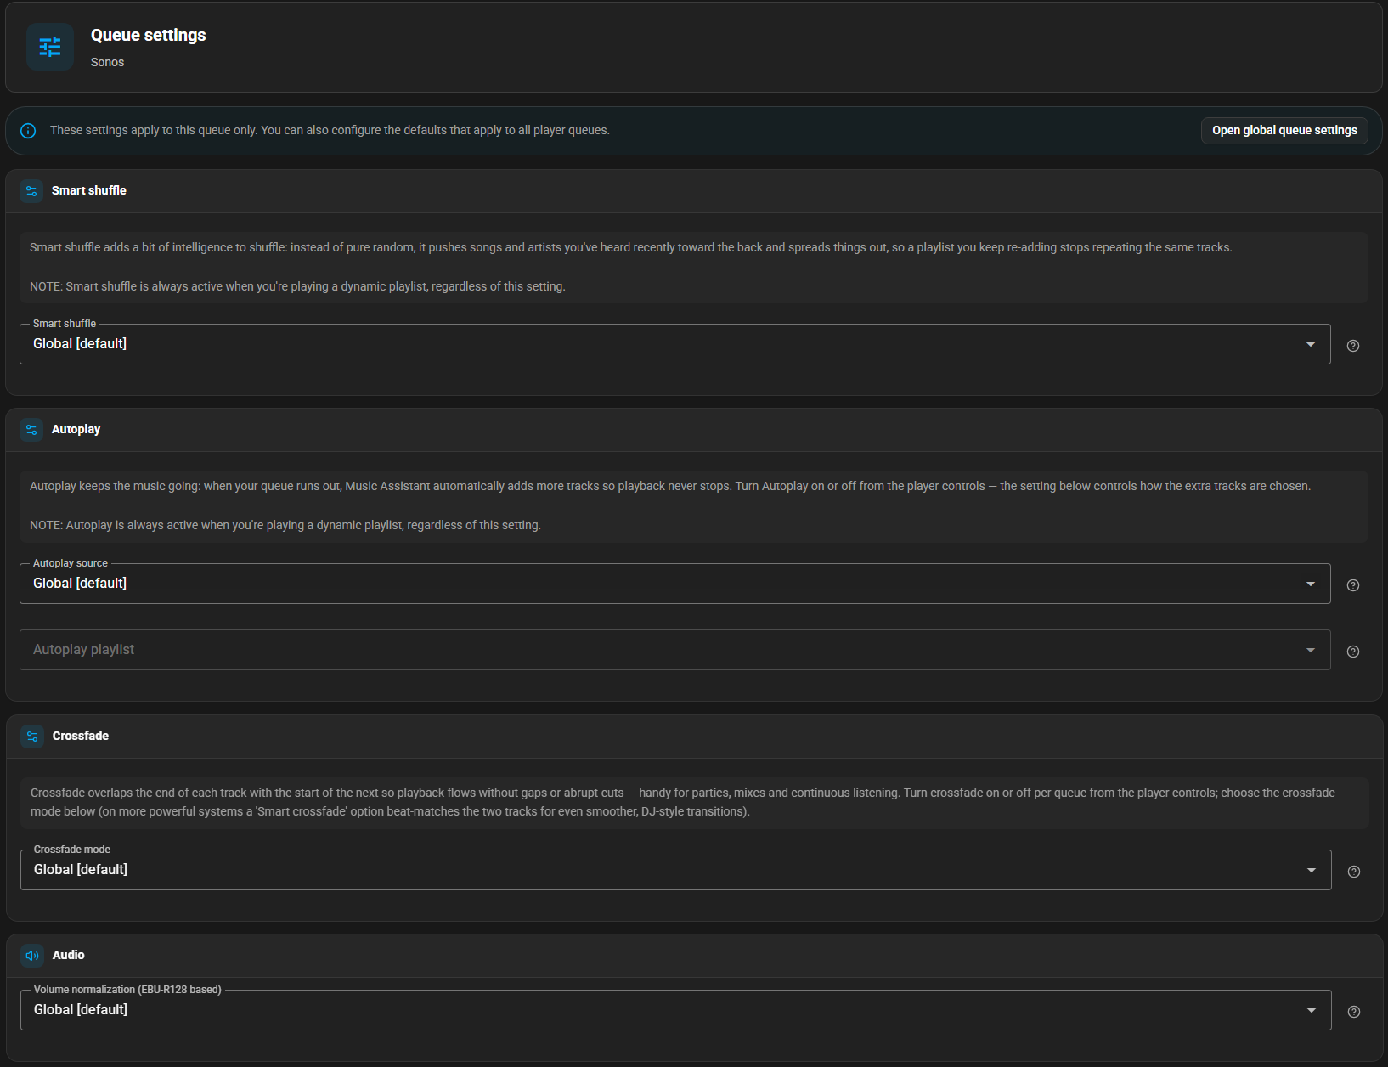Click the Audio section heading

tap(69, 956)
